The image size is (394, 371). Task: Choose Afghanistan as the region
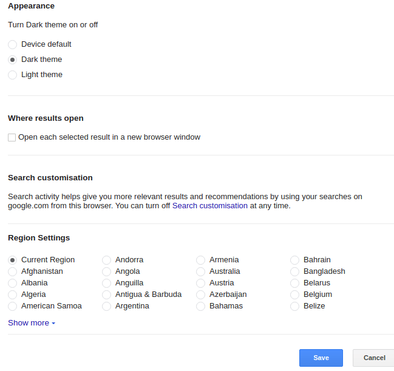pos(12,271)
